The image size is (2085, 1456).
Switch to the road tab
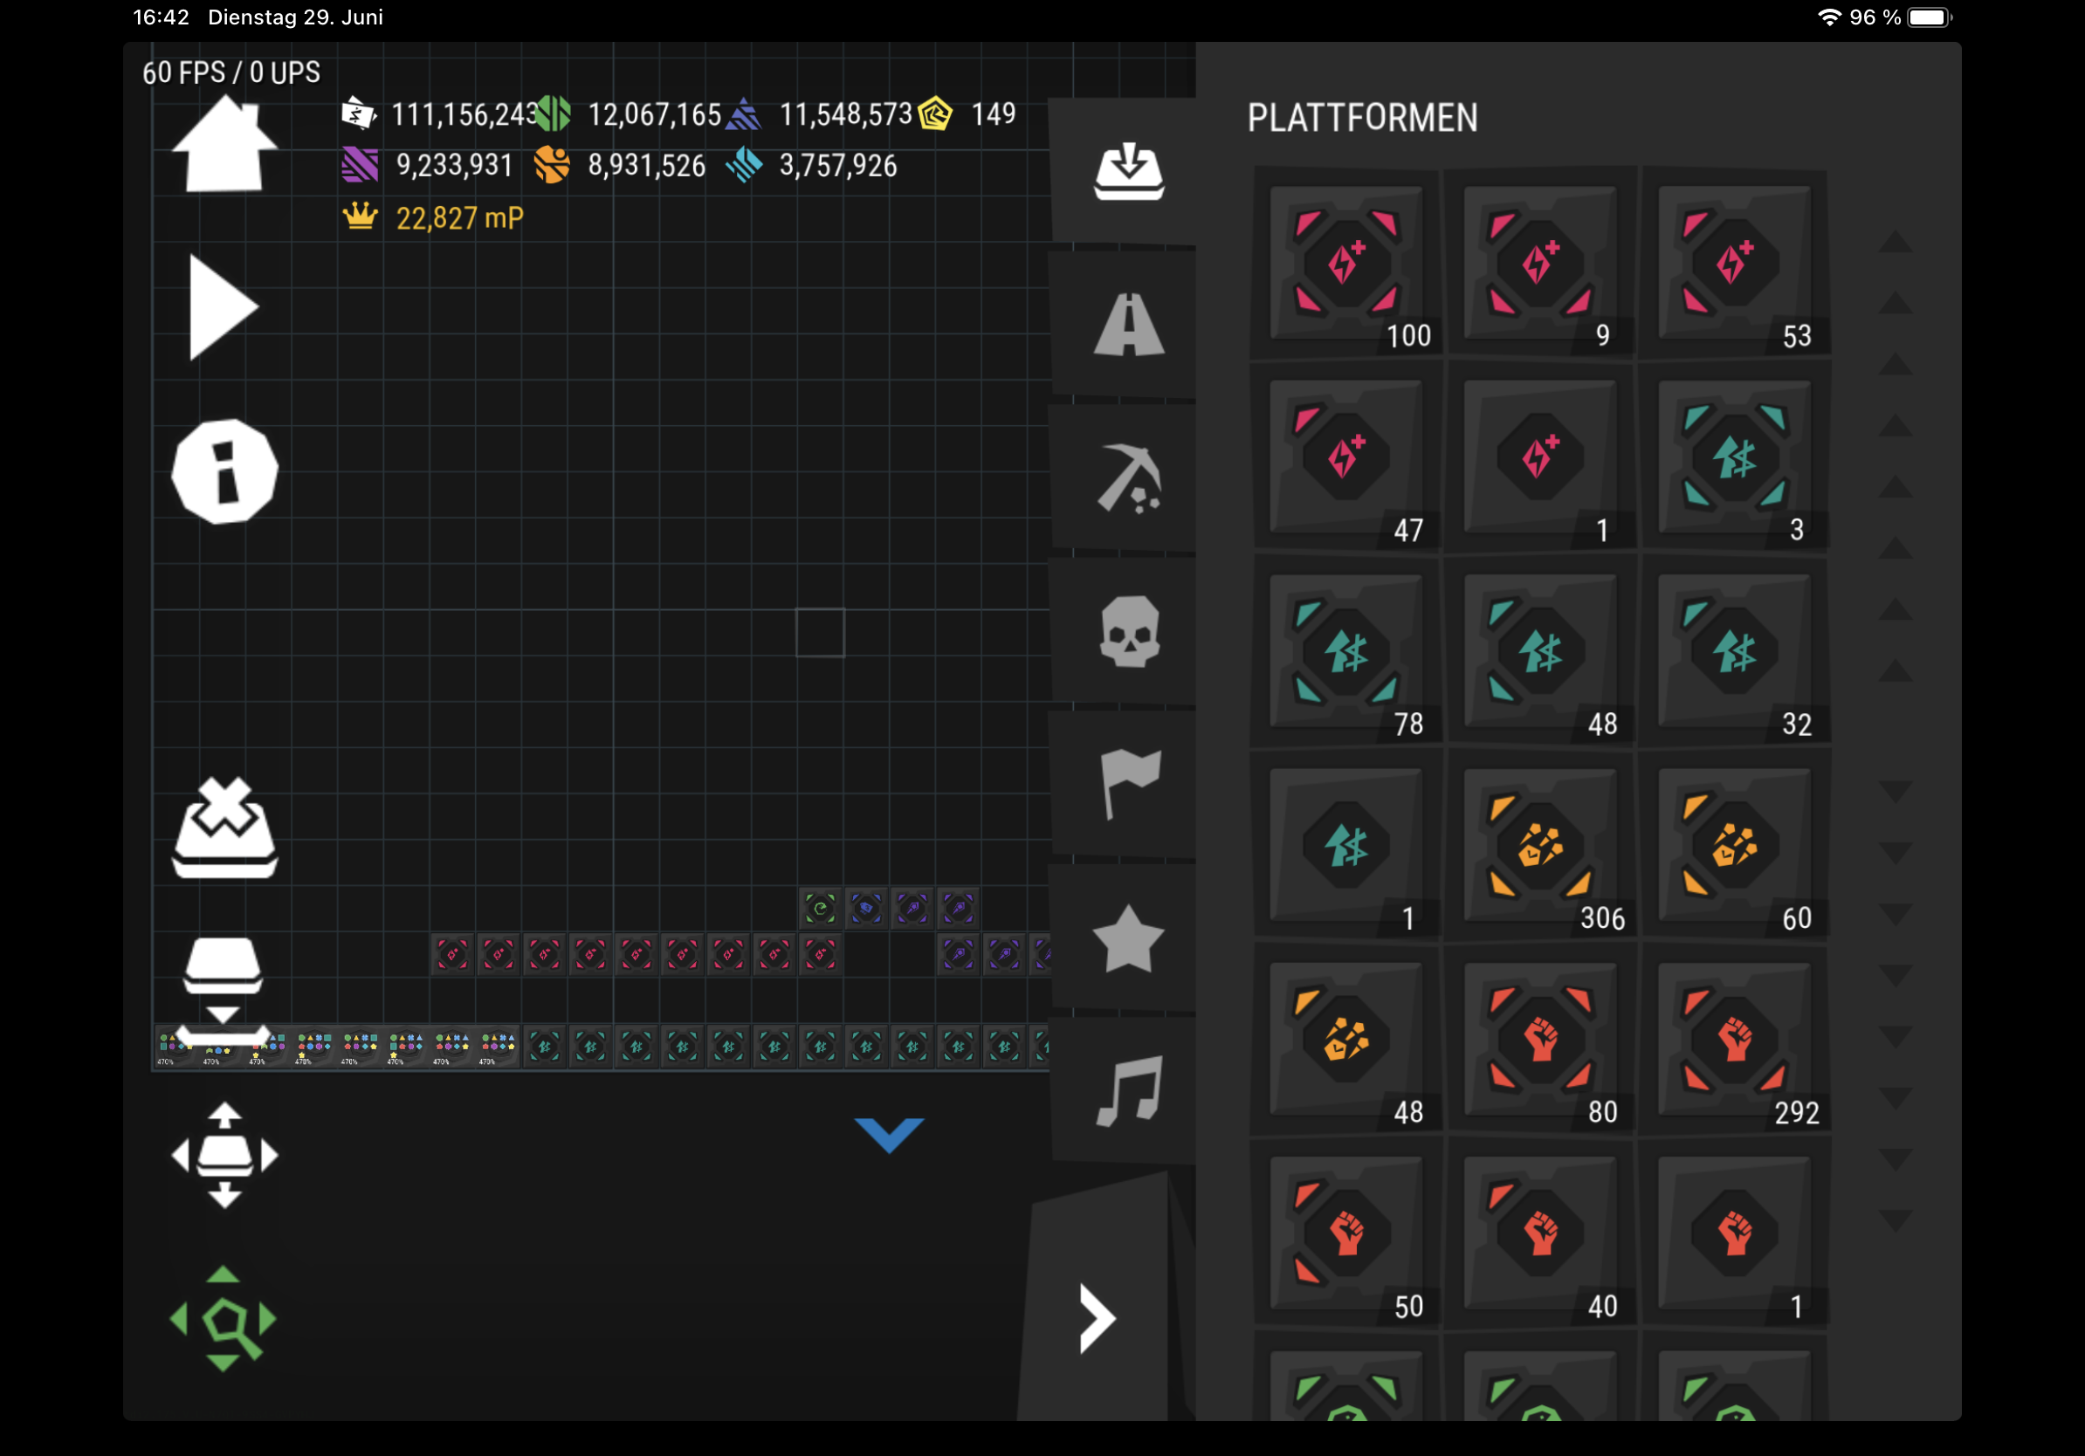pyautogui.click(x=1129, y=324)
